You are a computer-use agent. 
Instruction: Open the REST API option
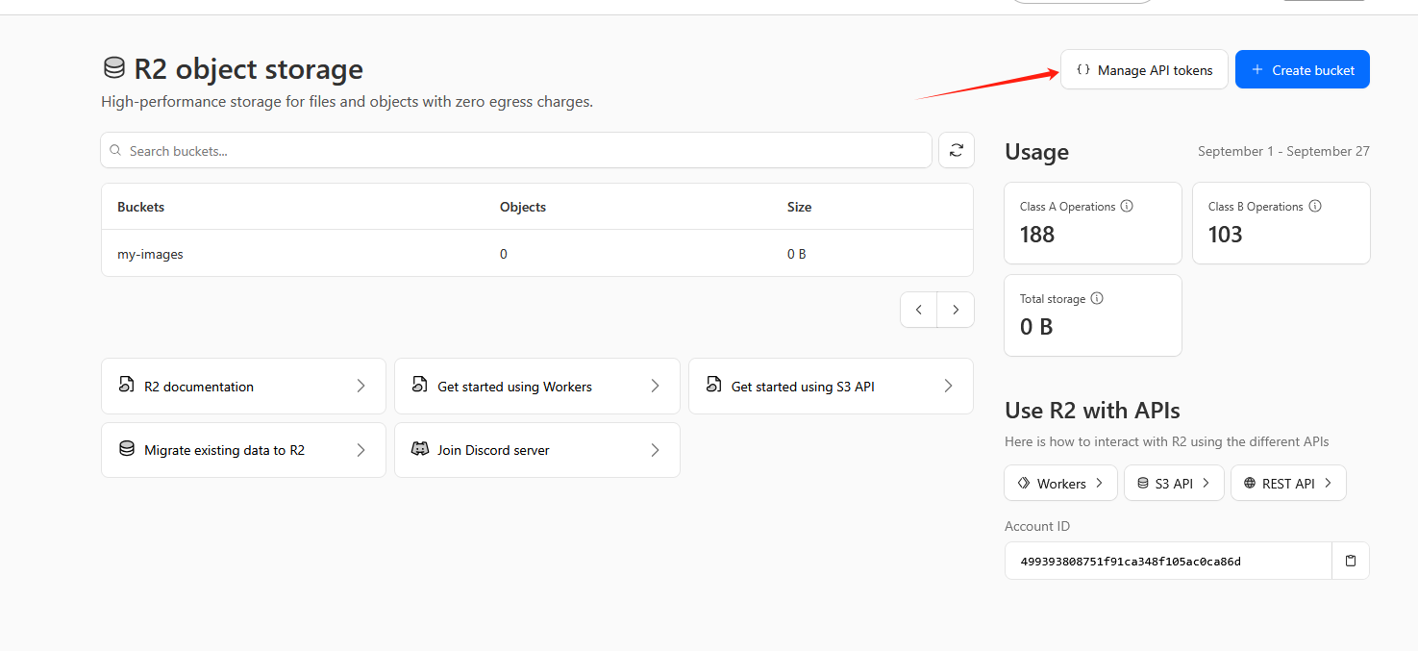coord(1287,483)
